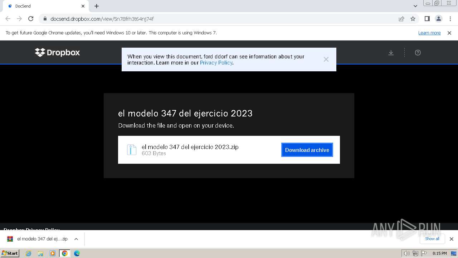Image resolution: width=458 pixels, height=258 pixels.
Task: Open downloaded zip in the downloads bar
Action: tap(37, 239)
